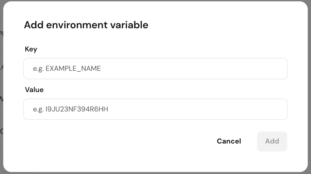Submit the variable with the Add button

click(x=272, y=141)
